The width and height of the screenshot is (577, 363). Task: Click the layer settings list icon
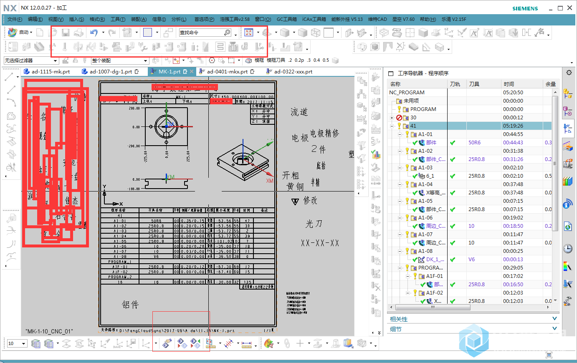point(36,344)
